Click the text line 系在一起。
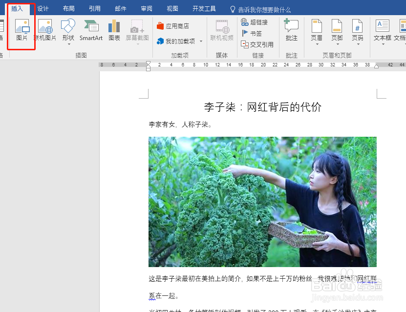406x312 pixels. click(164, 296)
